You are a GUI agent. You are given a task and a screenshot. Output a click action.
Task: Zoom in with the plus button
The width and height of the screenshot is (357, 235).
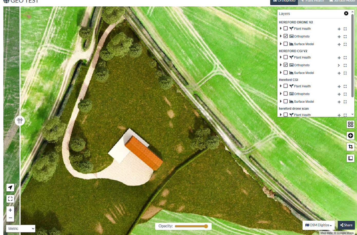click(x=10, y=210)
